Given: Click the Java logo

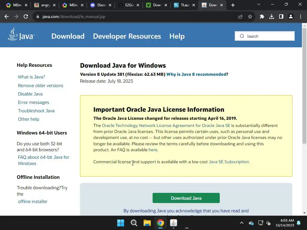Looking at the screenshot, I should pos(21,34).
